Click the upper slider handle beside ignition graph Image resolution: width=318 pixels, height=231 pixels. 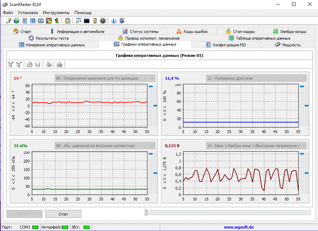point(151,86)
